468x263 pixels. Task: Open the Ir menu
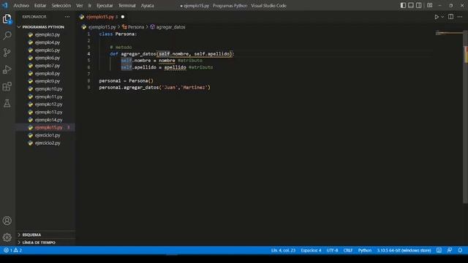point(89,5)
